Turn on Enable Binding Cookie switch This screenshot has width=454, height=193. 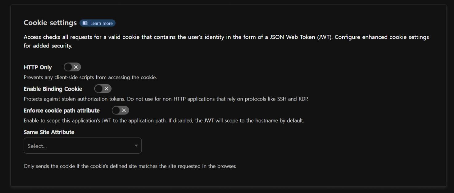[x=103, y=89]
